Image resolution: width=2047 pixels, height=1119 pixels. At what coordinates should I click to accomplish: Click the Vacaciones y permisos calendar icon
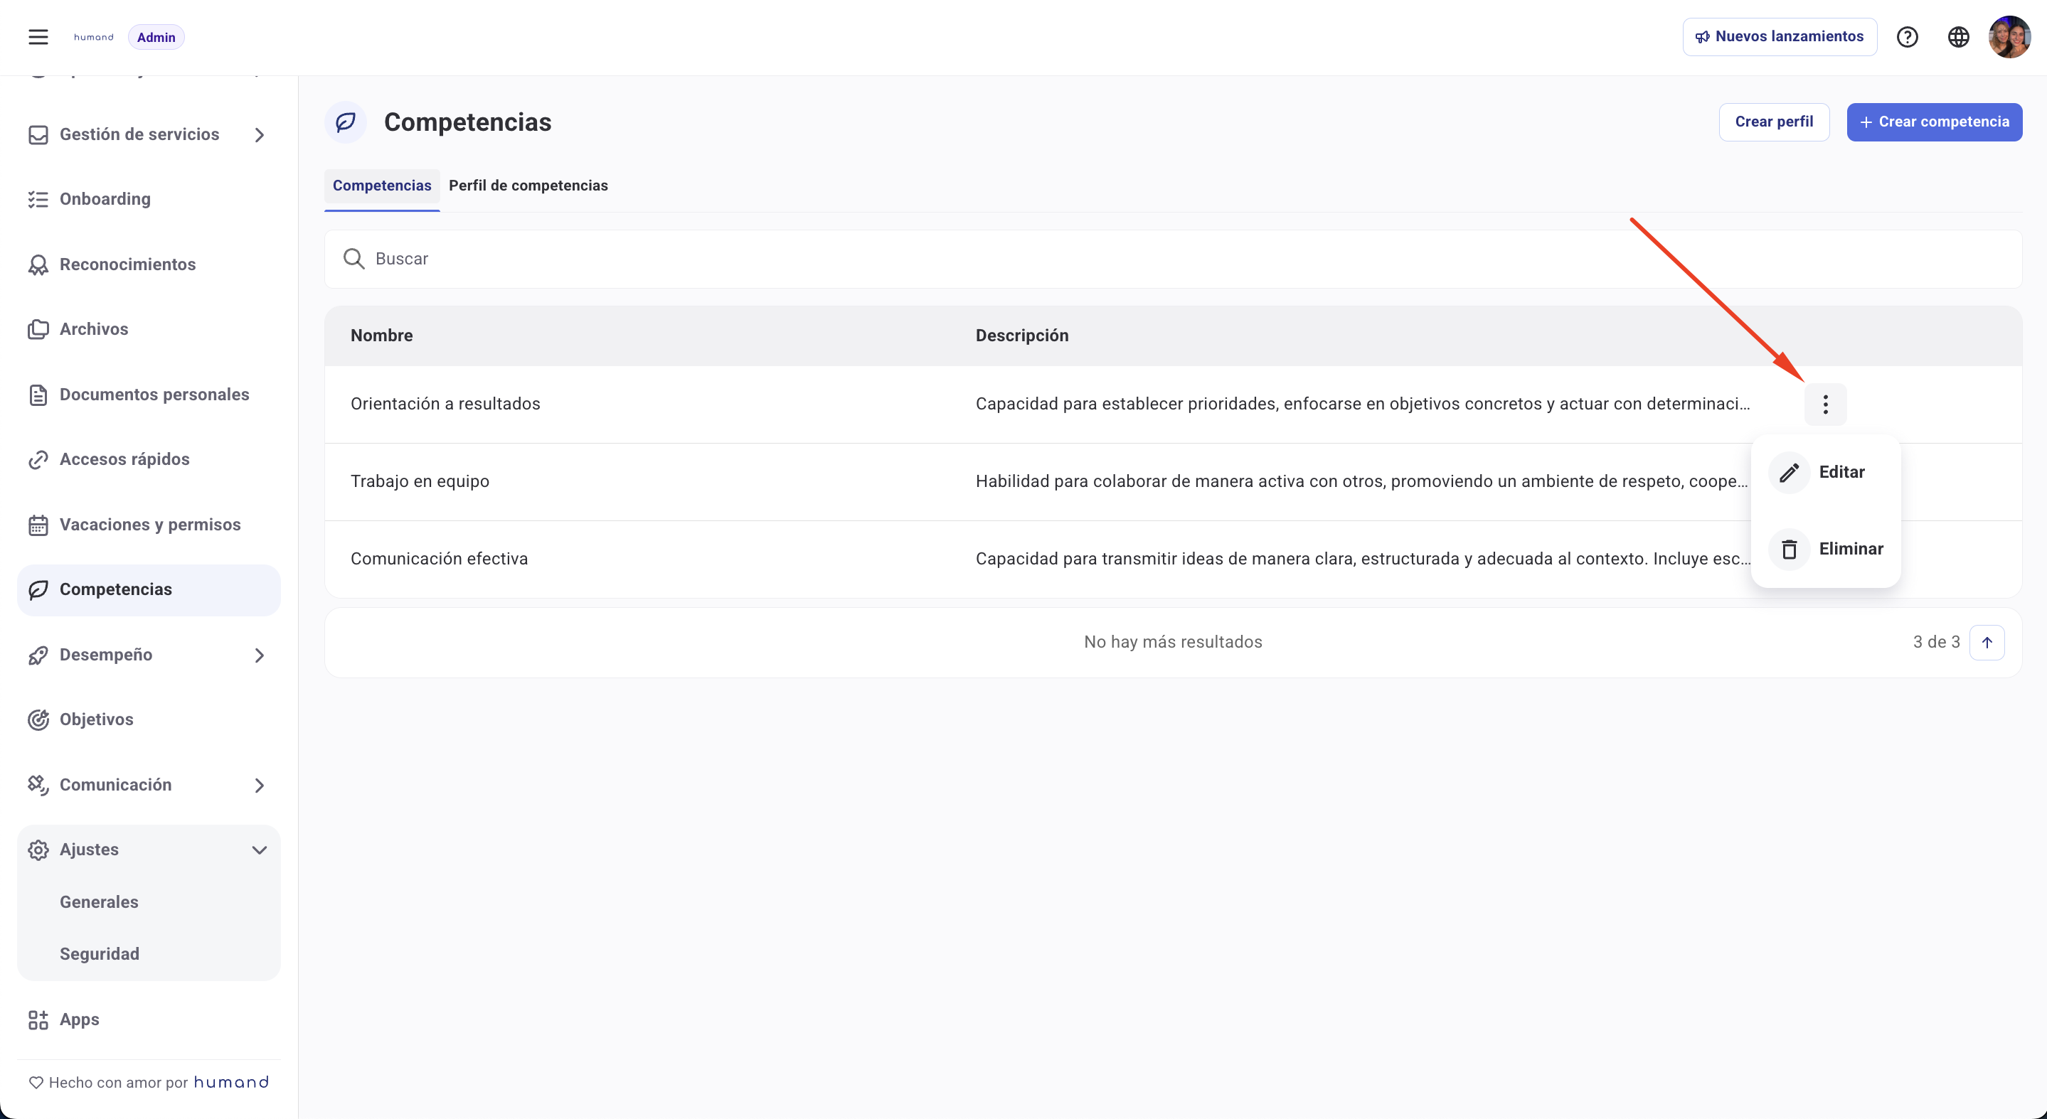tap(38, 524)
